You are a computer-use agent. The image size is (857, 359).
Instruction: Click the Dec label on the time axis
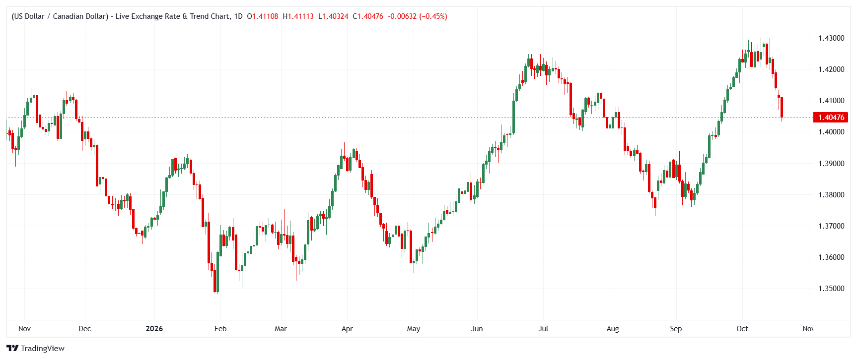[85, 329]
